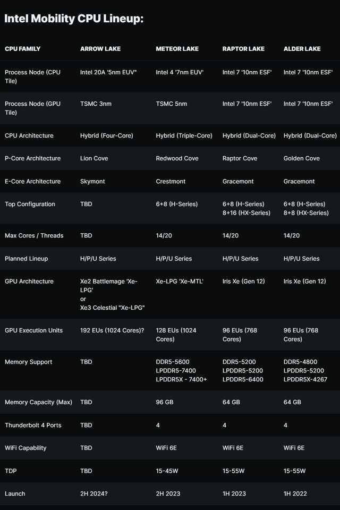Click the Skymont E-Core cell
The width and height of the screenshot is (340, 510).
92,181
